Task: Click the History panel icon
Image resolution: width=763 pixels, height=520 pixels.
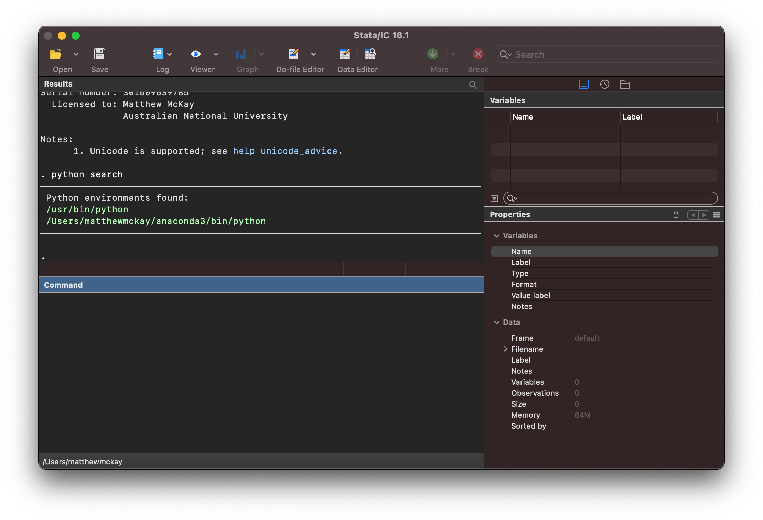Action: [604, 84]
